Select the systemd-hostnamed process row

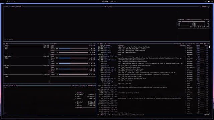pyautogui.click(x=153, y=60)
